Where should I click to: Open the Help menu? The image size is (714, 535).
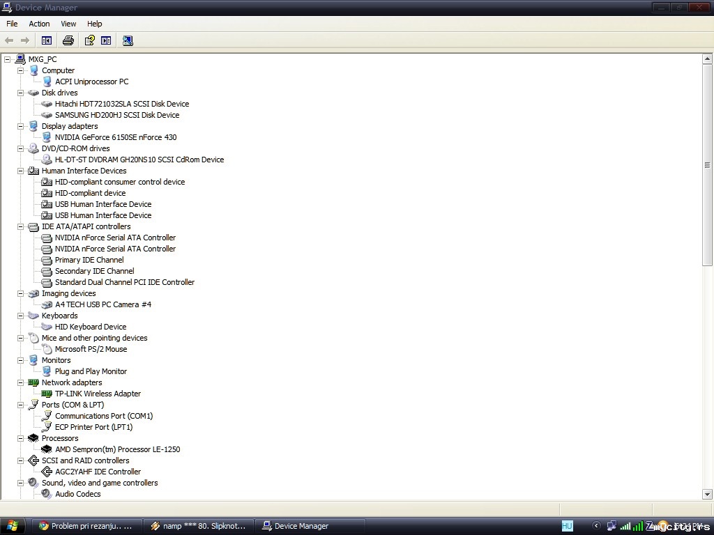(x=94, y=24)
